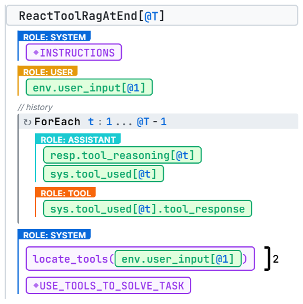
Task: Select the INSTRUCTIONS block
Action: [x=74, y=52]
